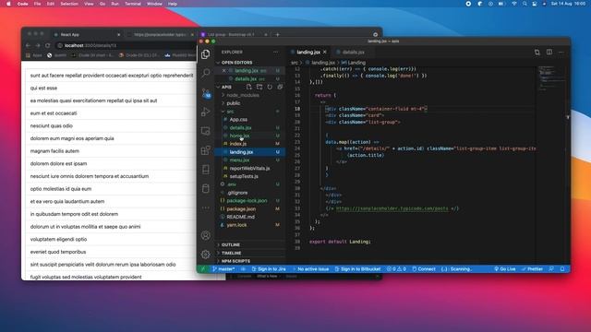The image size is (591, 332).
Task: Click New File icon in APIS header
Action: click(248, 87)
